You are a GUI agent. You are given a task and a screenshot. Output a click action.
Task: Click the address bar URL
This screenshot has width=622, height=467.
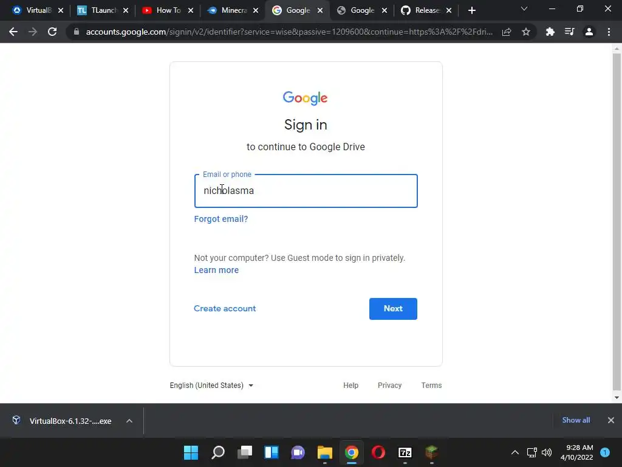pos(289,32)
